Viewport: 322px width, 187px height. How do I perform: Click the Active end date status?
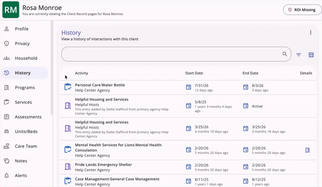[257, 106]
